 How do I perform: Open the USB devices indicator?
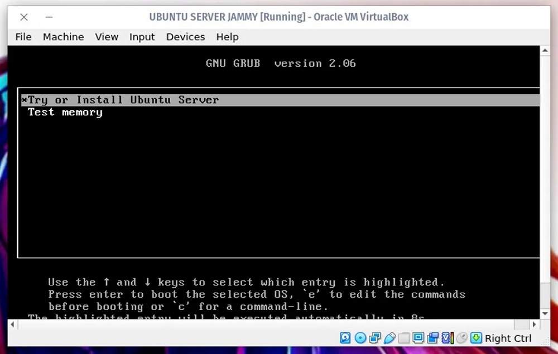(x=389, y=338)
